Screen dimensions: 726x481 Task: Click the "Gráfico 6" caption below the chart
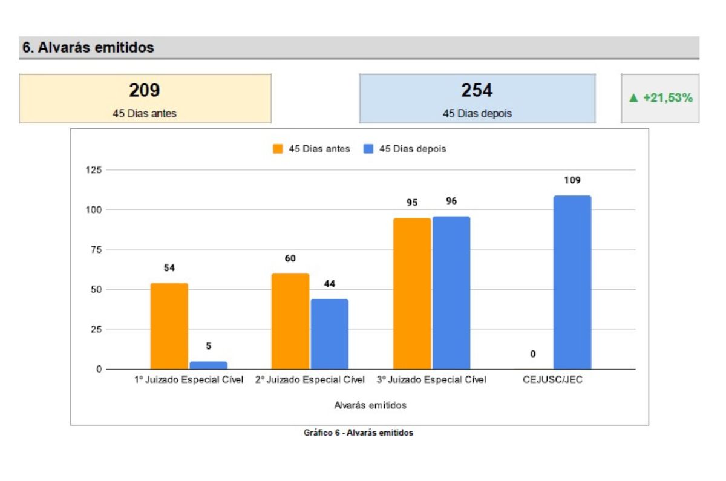click(x=359, y=433)
